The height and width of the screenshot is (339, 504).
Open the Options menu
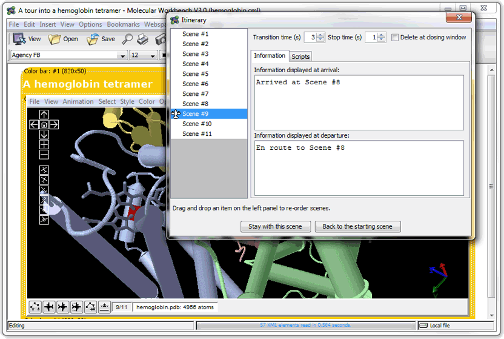90,24
